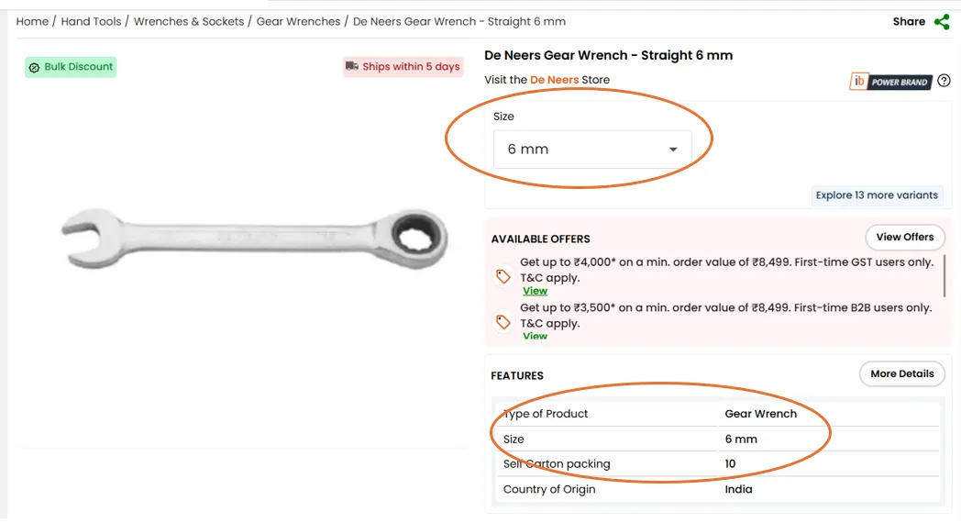Click the second offer tag icon
The height and width of the screenshot is (523, 961).
tap(503, 322)
